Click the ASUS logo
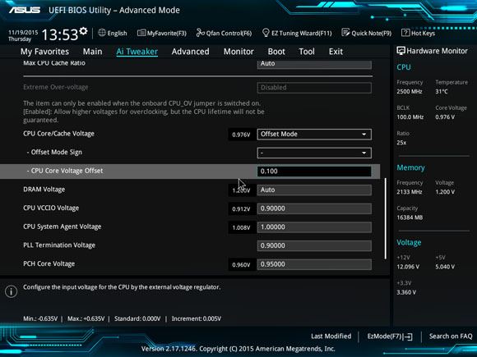The image size is (477, 357). [25, 10]
